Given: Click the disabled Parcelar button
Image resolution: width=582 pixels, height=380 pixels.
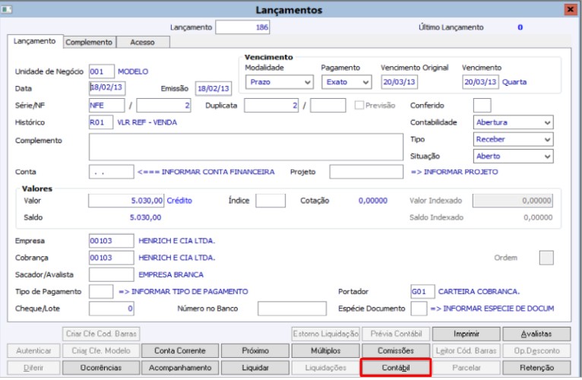Looking at the screenshot, I should [x=467, y=368].
